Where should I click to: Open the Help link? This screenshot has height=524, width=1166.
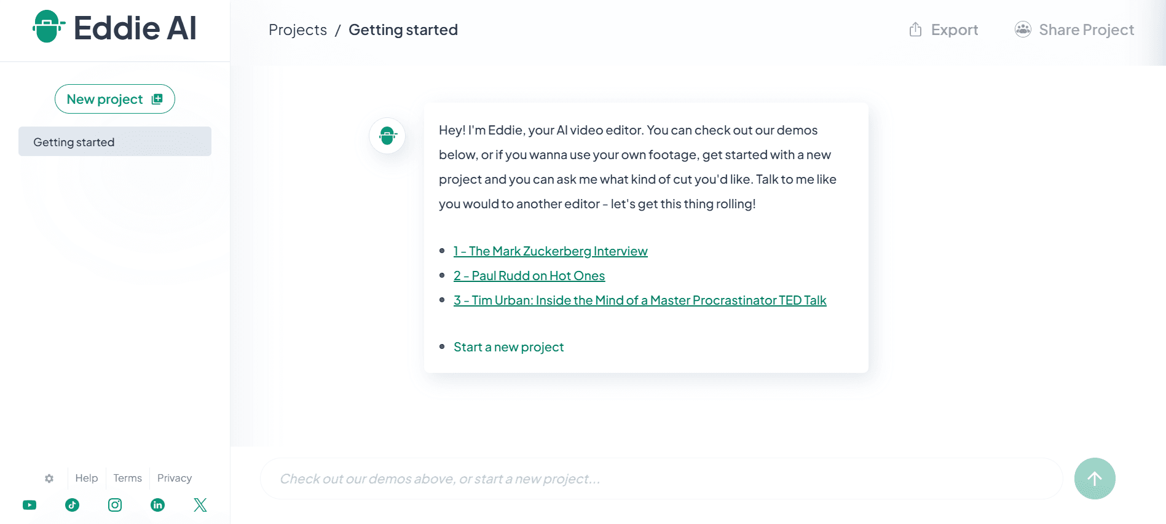coord(86,478)
